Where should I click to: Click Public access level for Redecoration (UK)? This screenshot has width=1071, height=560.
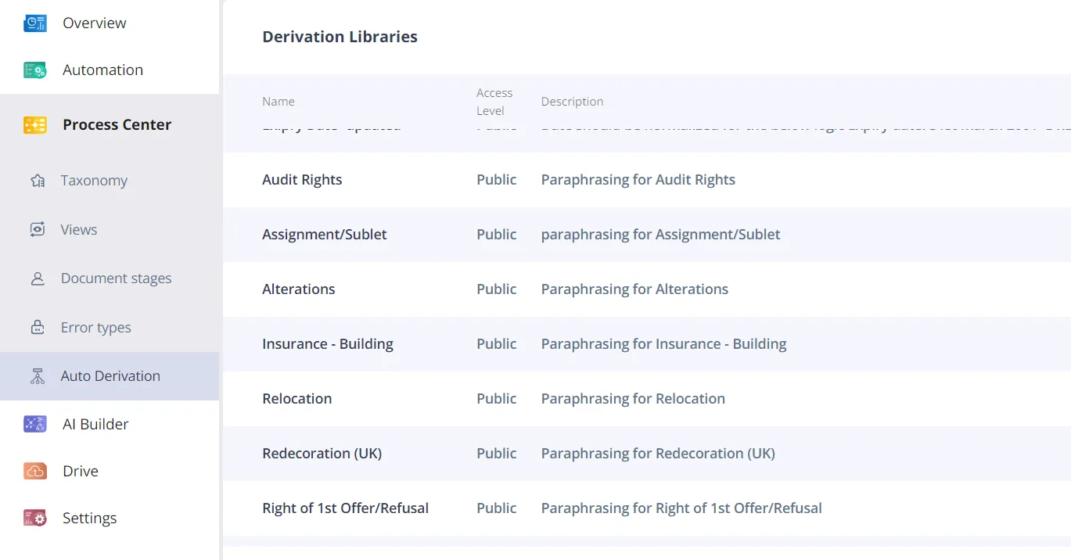point(497,454)
